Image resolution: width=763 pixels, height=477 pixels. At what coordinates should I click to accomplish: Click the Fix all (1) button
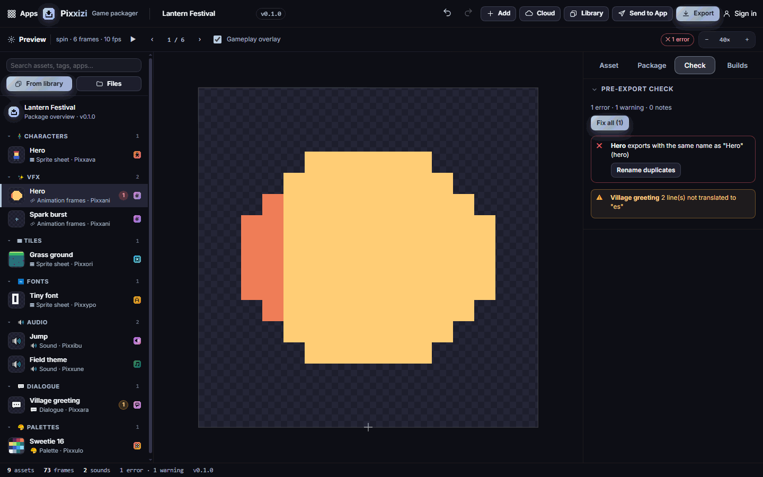tap(610, 123)
